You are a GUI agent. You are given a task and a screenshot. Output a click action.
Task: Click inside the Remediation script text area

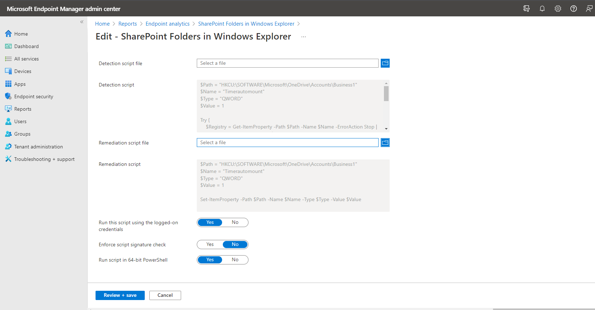click(x=293, y=185)
